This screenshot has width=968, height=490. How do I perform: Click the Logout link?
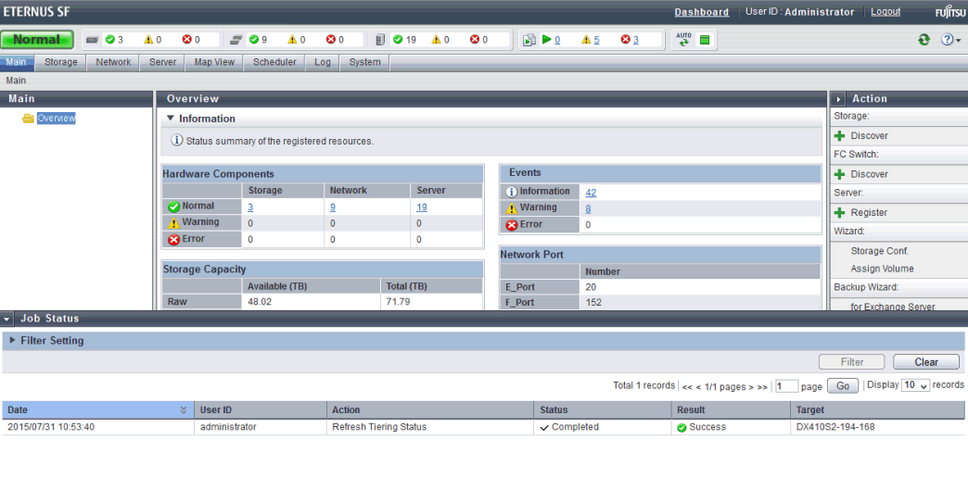[885, 12]
